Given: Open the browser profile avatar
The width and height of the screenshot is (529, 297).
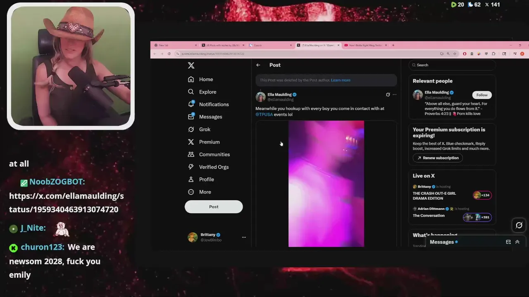Looking at the screenshot, I should (522, 54).
